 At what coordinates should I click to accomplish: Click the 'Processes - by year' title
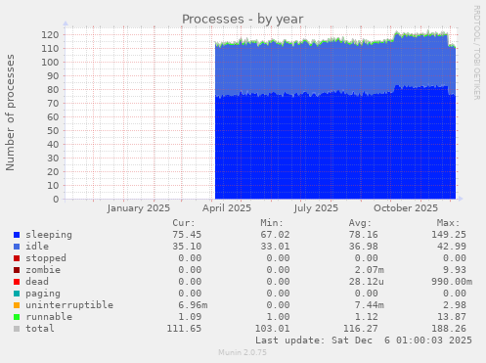pos(243,20)
